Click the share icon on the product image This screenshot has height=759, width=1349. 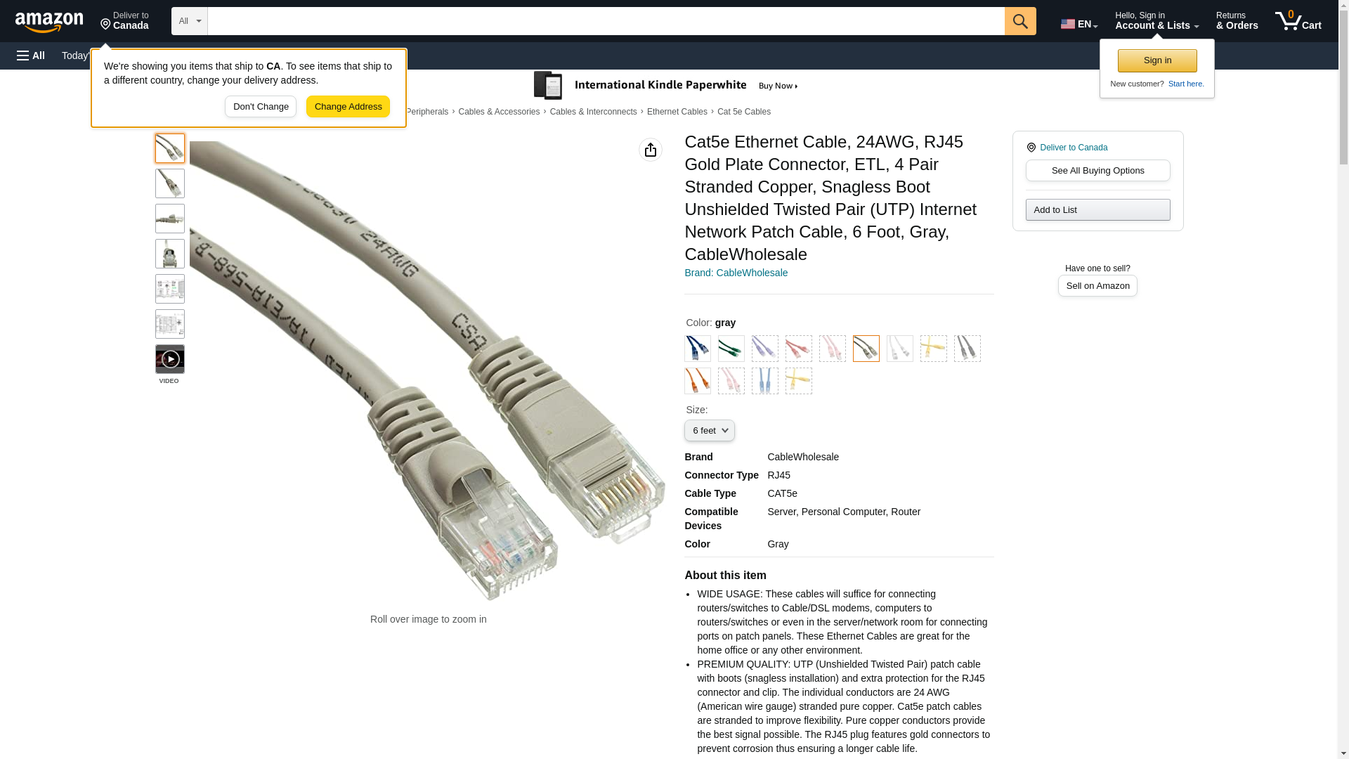[651, 150]
